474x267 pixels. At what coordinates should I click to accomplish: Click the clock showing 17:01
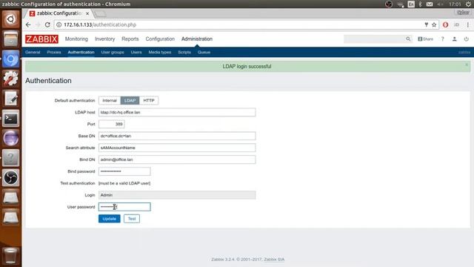(455, 4)
